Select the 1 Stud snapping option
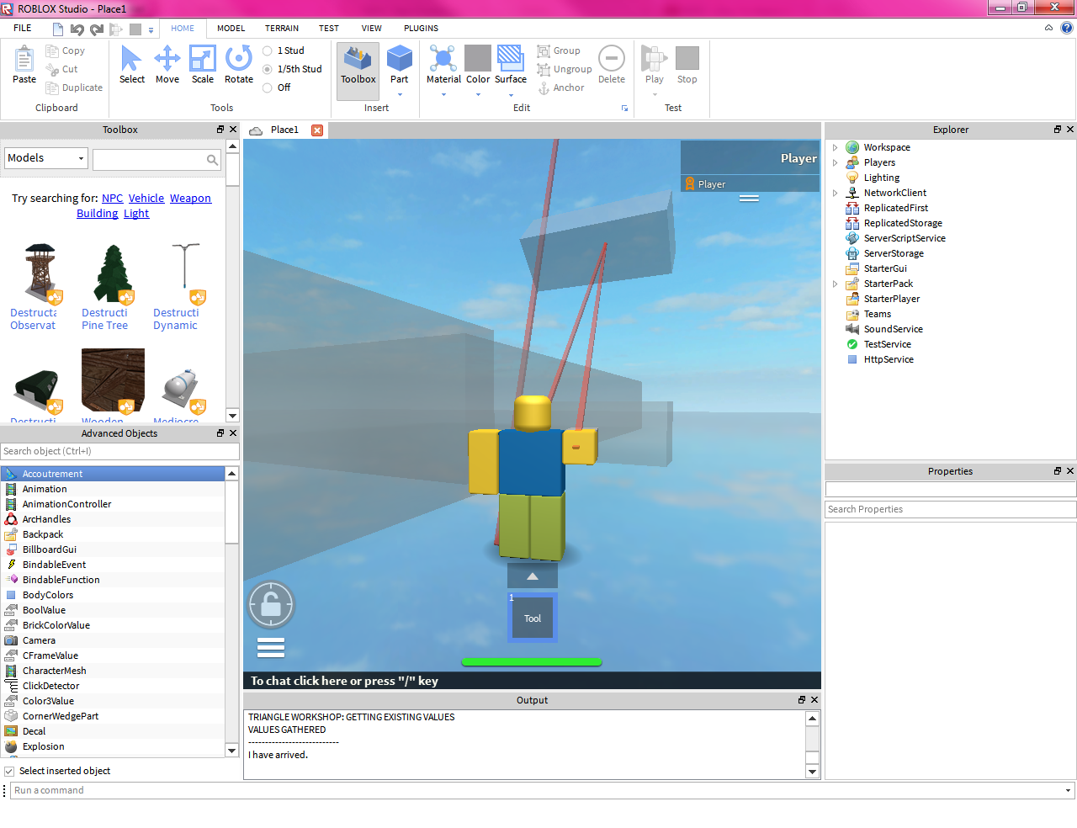The height and width of the screenshot is (828, 1077). pyautogui.click(x=284, y=50)
